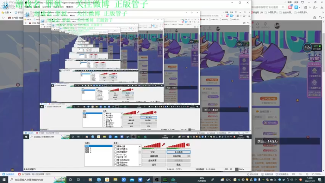Click the 退出 button
Image resolution: width=325 pixels, height=183 pixels.
click(178, 165)
